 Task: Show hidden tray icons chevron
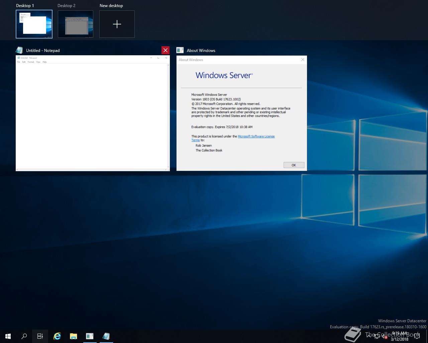tap(369, 336)
